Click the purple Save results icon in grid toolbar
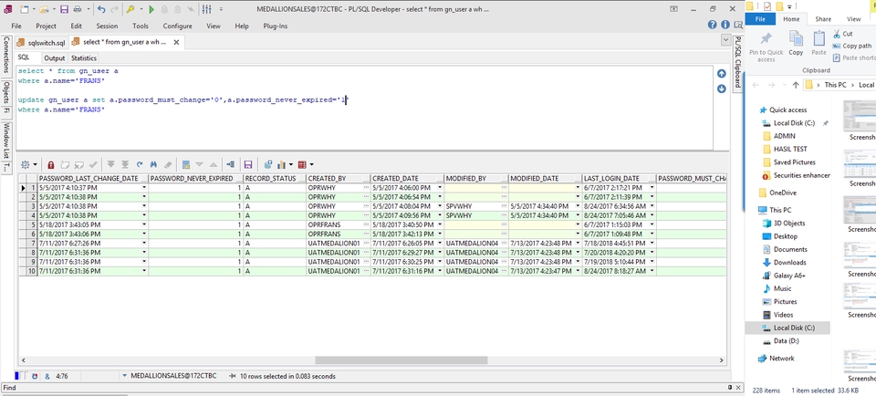The height and width of the screenshot is (396, 876). pyautogui.click(x=248, y=165)
